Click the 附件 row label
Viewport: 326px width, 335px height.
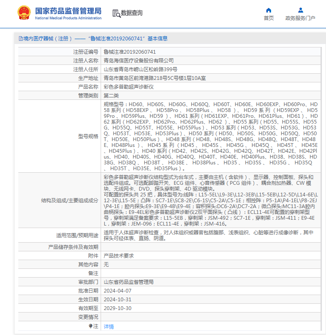click(x=93, y=256)
